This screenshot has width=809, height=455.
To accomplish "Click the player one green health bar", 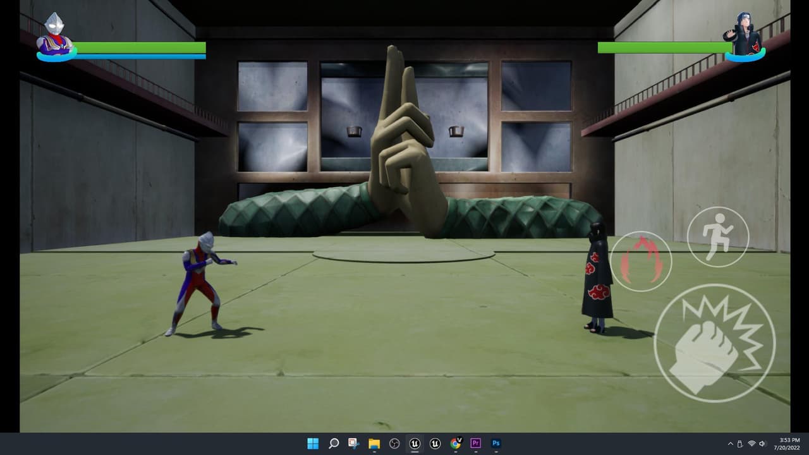I will point(139,48).
